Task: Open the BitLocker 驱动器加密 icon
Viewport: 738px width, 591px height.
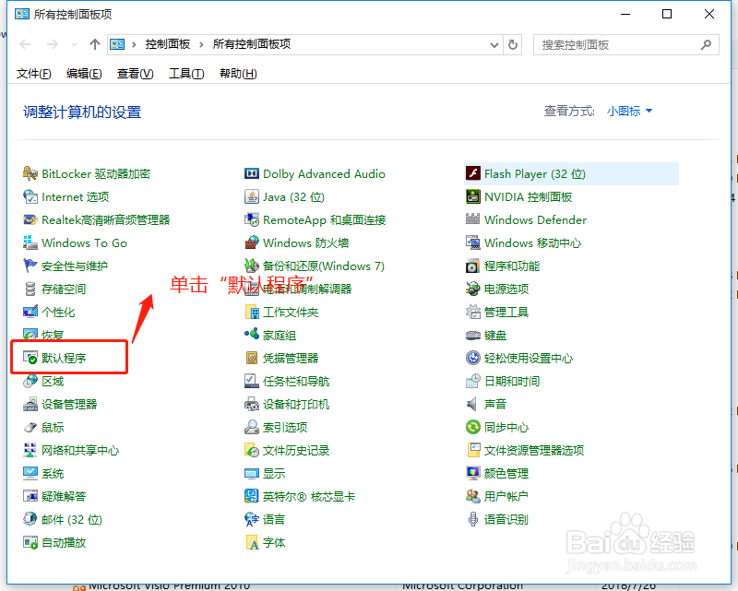Action: [x=30, y=173]
